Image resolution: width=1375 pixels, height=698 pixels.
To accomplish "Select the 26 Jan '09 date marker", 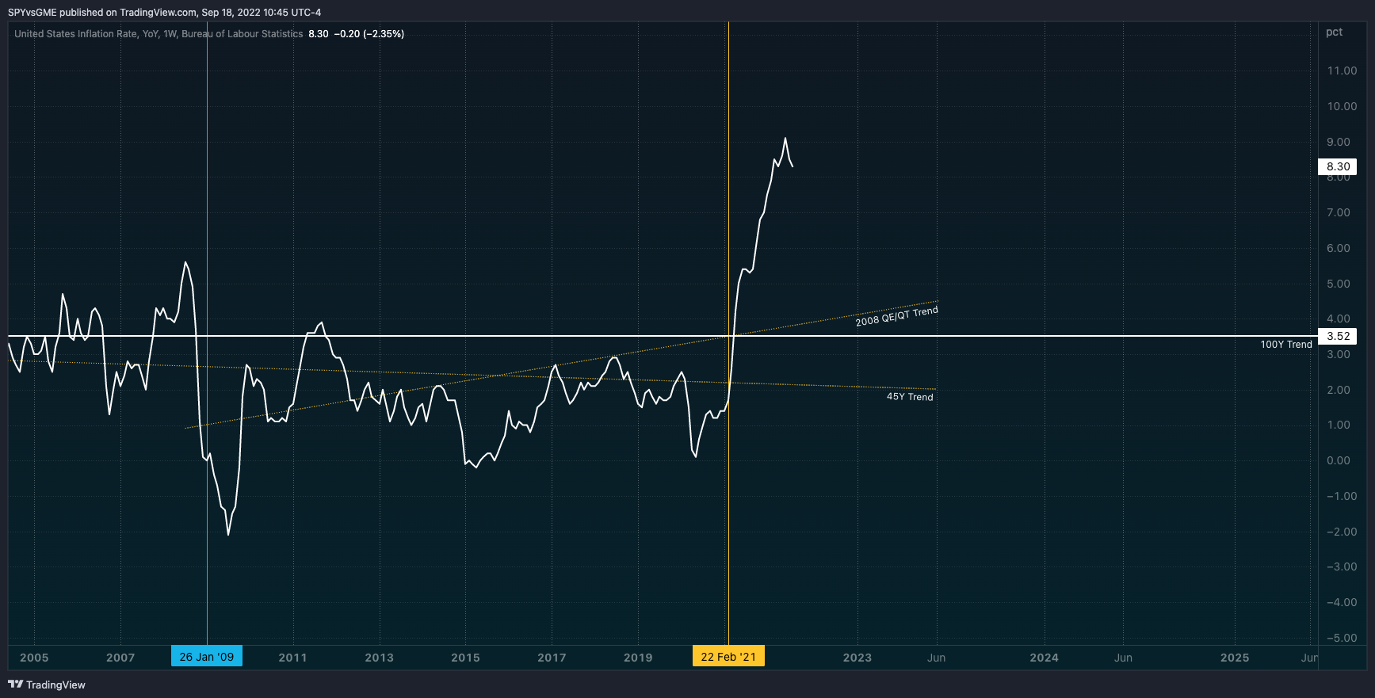I will [207, 657].
